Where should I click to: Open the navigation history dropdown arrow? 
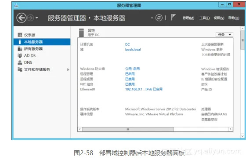pyautogui.click(x=37, y=18)
